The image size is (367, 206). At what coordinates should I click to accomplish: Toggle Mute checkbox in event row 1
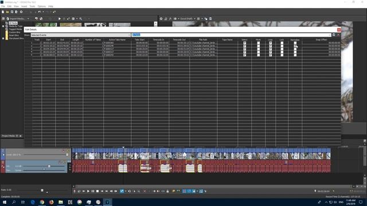pos(259,43)
